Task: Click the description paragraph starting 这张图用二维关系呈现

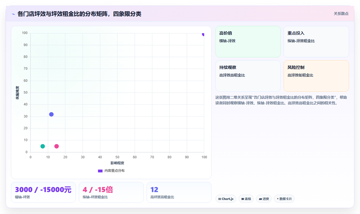Action: pos(282,100)
